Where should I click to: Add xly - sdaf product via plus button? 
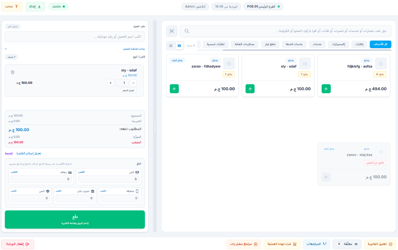tap(250, 89)
